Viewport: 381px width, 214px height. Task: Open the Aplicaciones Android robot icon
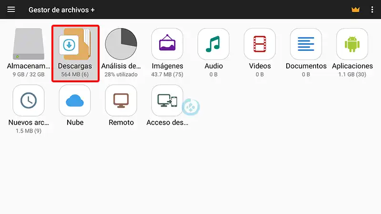(x=352, y=44)
